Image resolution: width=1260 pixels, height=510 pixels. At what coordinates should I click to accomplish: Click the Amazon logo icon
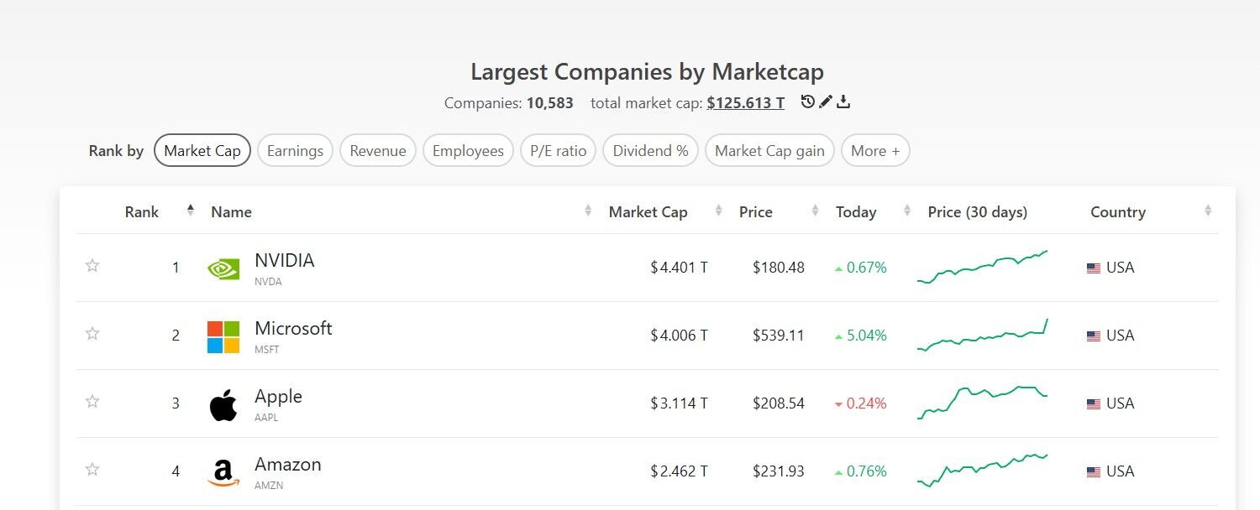tap(223, 472)
